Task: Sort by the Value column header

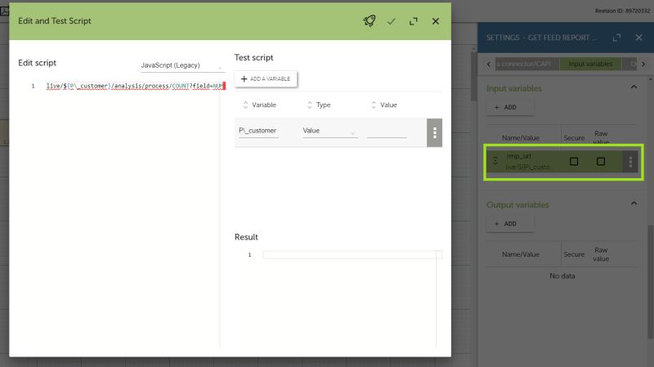Action: click(x=383, y=105)
